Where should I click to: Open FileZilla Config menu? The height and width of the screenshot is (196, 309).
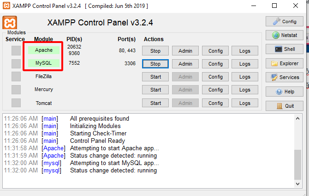[x=215, y=77]
